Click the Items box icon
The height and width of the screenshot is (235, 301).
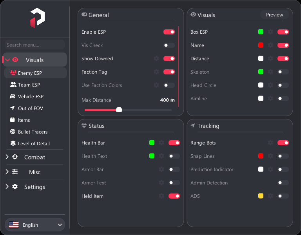tap(13, 120)
